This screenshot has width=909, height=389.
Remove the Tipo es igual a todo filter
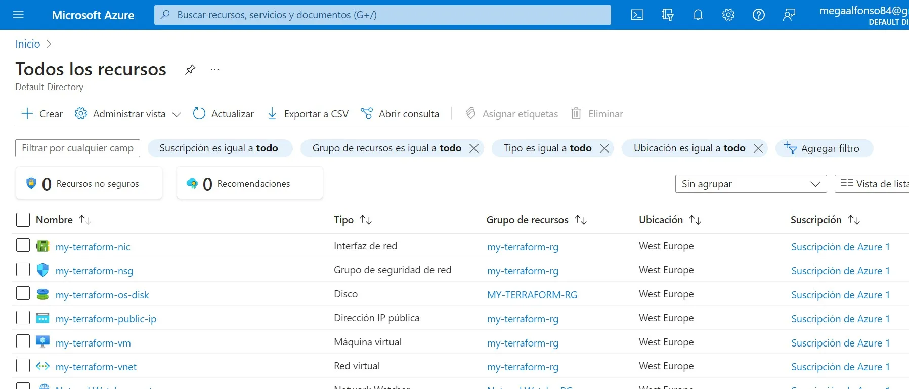pyautogui.click(x=604, y=148)
